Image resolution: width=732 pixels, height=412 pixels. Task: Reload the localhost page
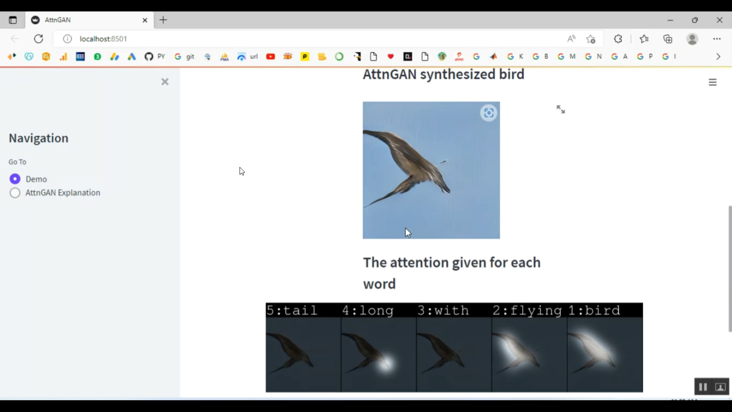39,39
